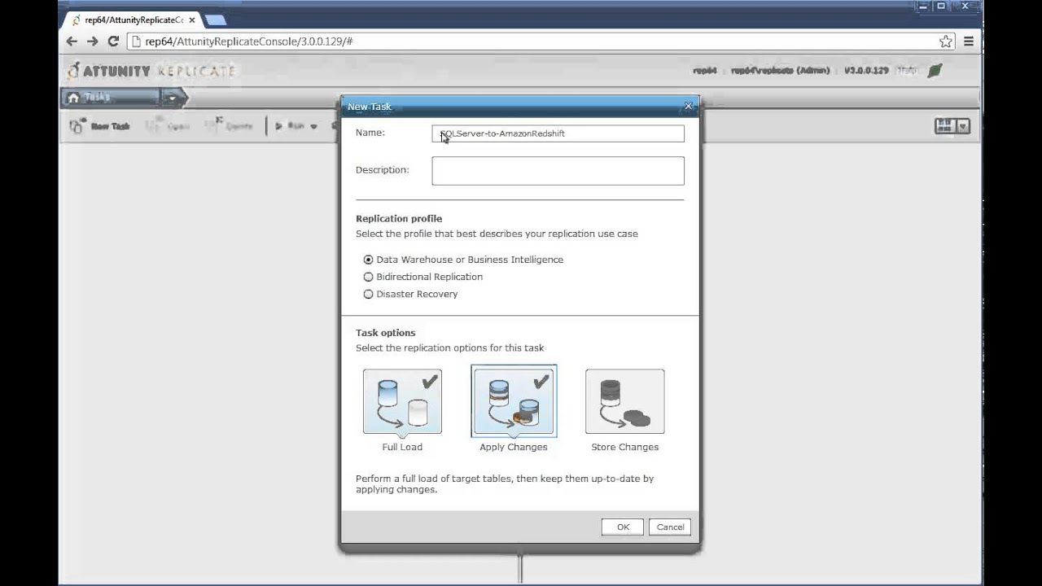Click the Attunity Replicate logo
Screen dimensions: 1042x586
tap(151, 71)
